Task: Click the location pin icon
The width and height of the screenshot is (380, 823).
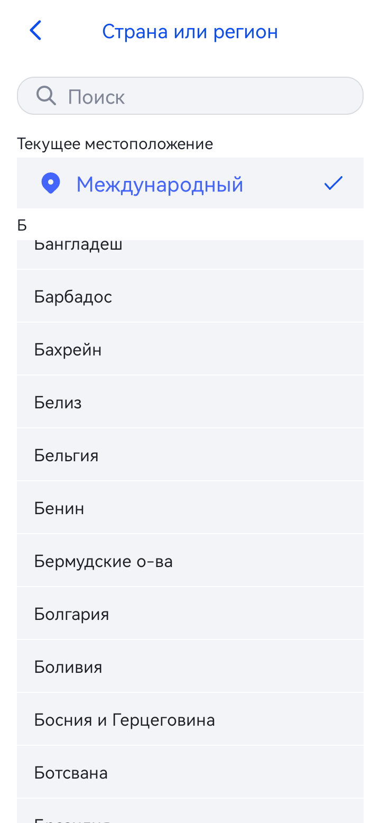Action: pos(51,184)
